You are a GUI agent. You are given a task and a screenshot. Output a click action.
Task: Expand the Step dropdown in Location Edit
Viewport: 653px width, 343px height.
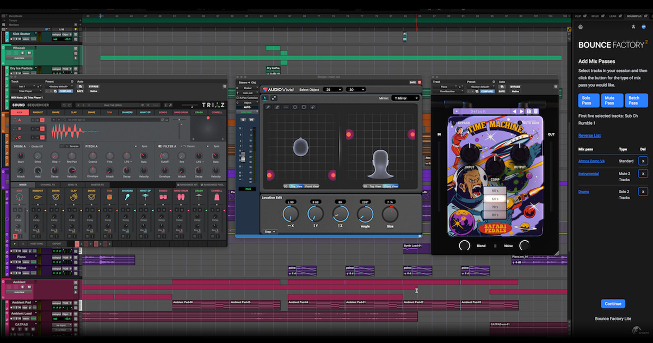point(269,231)
